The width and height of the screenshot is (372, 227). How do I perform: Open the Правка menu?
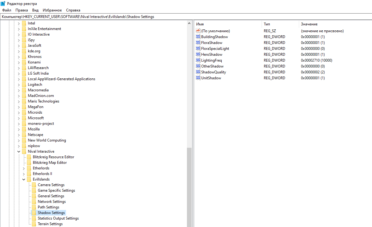pyautogui.click(x=22, y=10)
